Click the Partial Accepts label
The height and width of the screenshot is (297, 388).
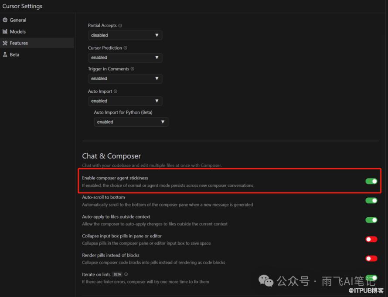pyautogui.click(x=102, y=25)
